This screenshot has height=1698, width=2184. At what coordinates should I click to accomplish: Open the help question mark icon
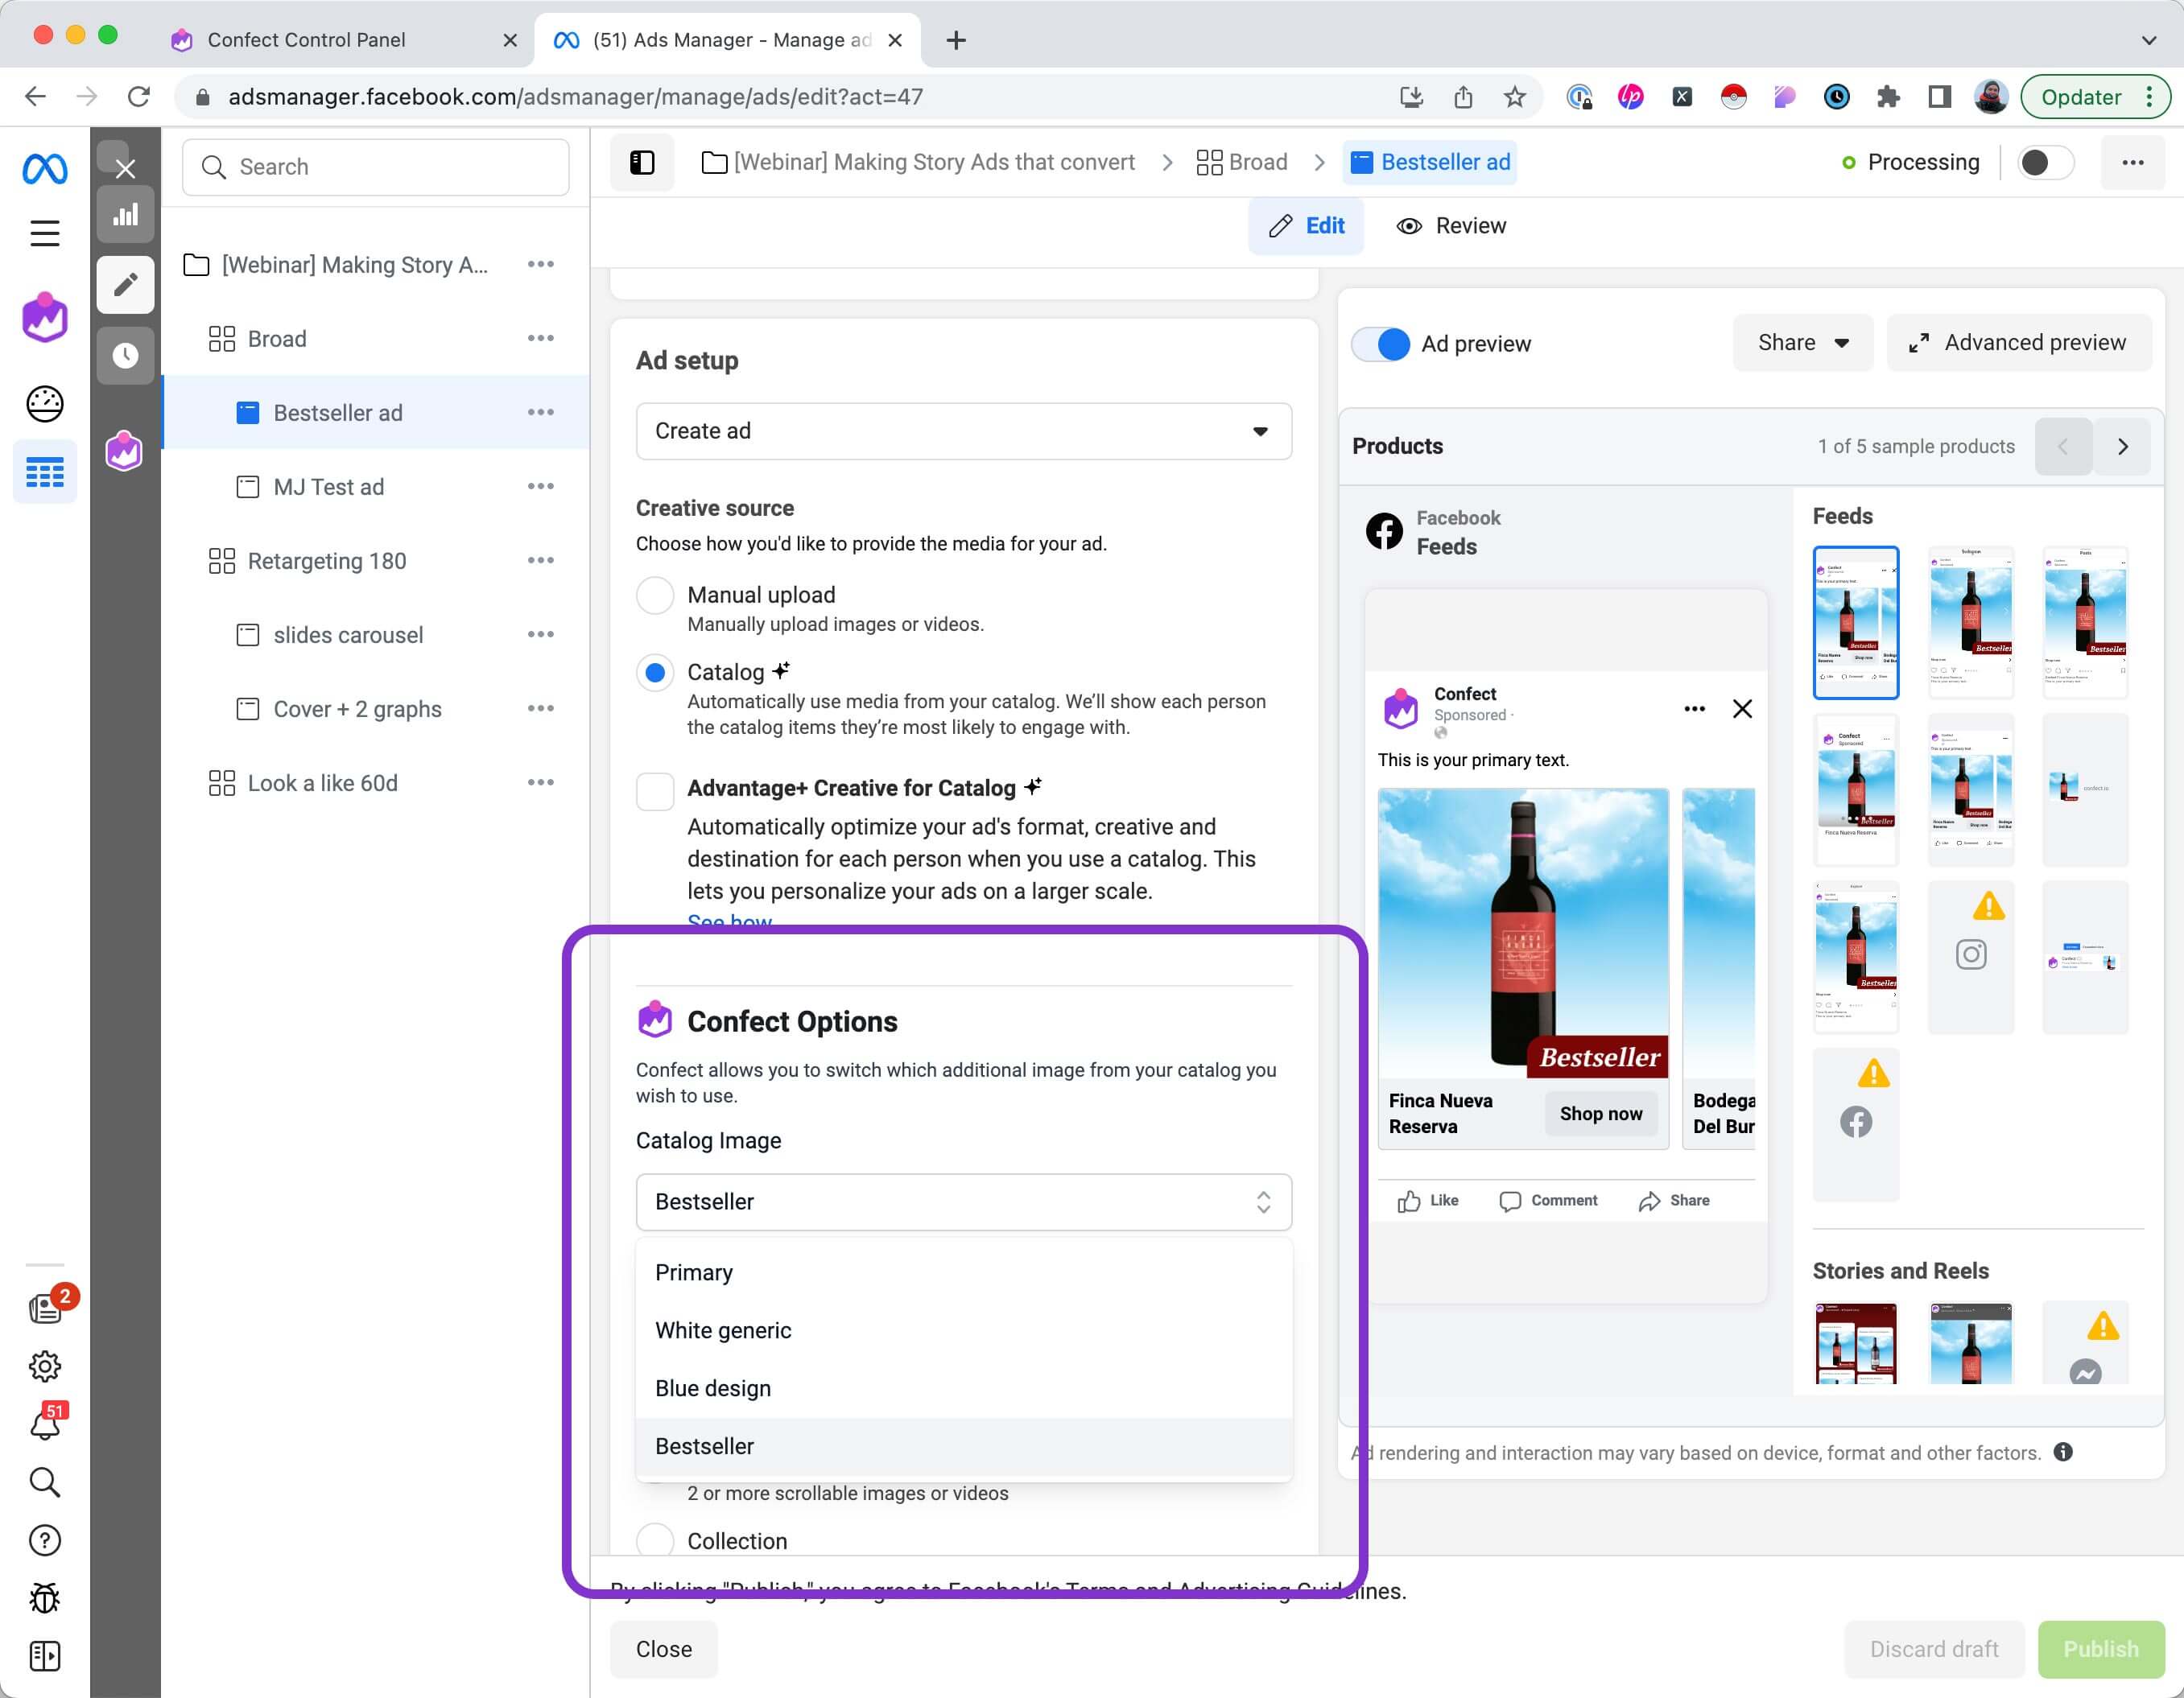[45, 1541]
